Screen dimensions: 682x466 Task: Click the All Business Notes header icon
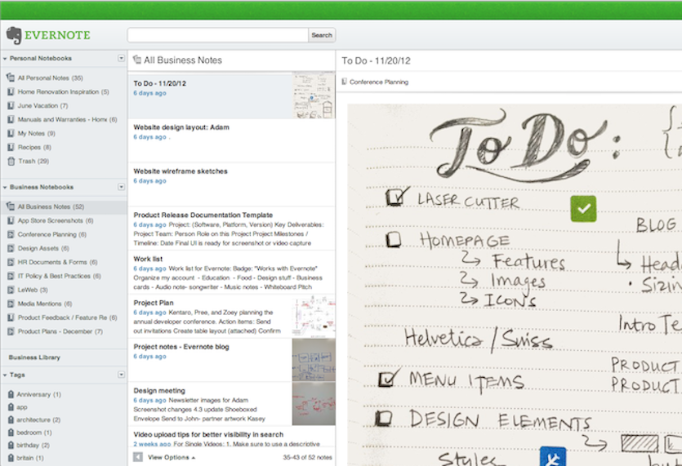pos(137,60)
